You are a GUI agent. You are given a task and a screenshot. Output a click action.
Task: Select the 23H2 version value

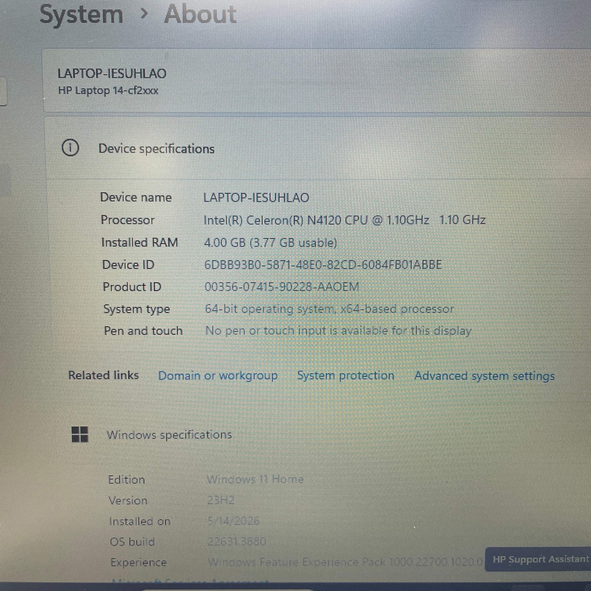tap(221, 500)
